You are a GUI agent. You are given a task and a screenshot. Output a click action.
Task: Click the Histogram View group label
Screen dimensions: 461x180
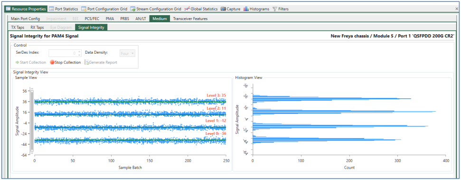[249, 77]
